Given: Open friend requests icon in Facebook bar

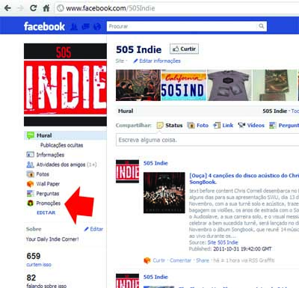Looking at the screenshot, I should [74, 26].
